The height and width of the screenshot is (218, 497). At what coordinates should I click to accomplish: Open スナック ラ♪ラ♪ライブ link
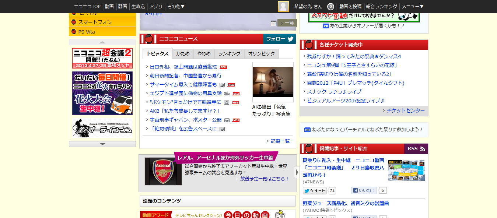pyautogui.click(x=334, y=92)
